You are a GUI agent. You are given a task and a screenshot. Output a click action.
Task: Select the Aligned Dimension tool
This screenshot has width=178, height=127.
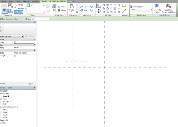point(124,11)
